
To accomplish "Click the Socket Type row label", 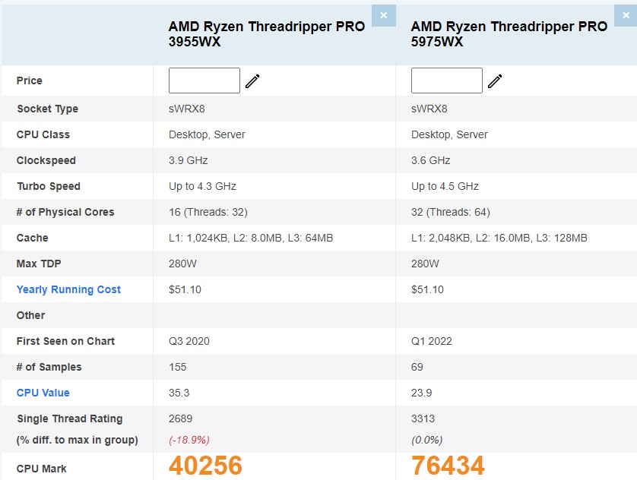I will point(47,109).
